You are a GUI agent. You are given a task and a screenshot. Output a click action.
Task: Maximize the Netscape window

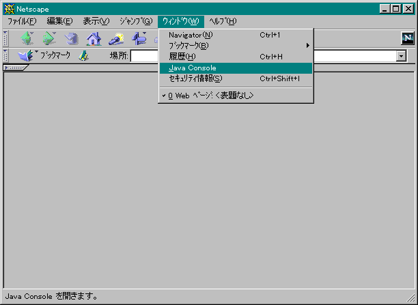coord(396,10)
